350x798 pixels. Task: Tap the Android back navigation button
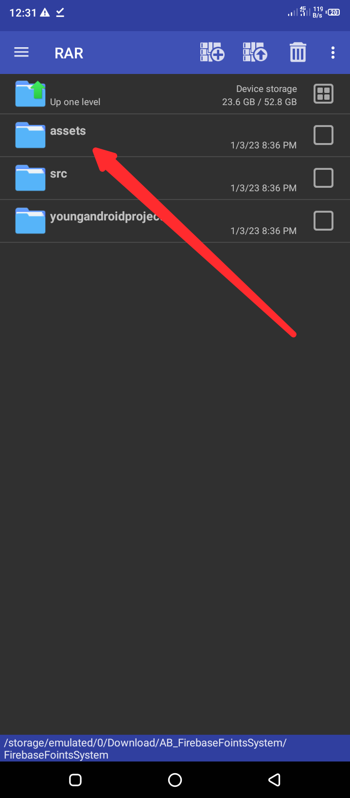tap(274, 780)
